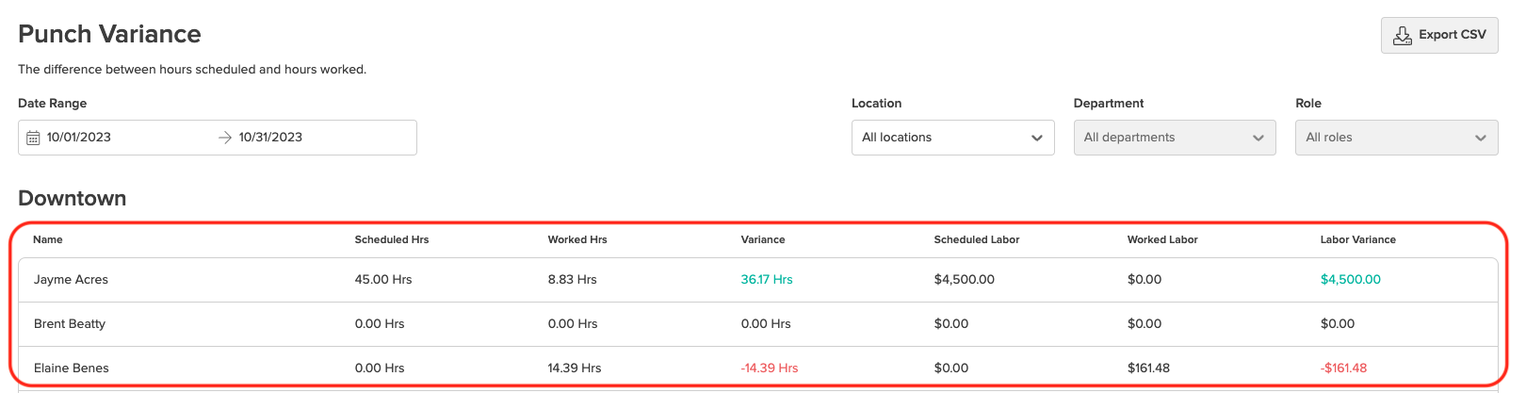Image resolution: width=1526 pixels, height=393 pixels.
Task: Click the Worked Hrs column header
Action: point(577,239)
